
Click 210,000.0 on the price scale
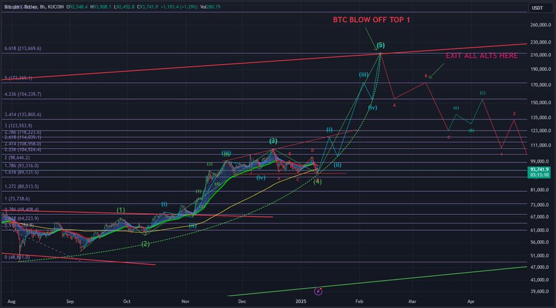click(x=541, y=55)
